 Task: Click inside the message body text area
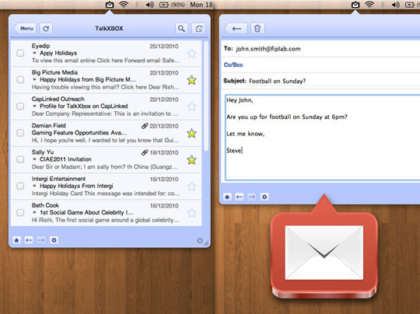(323, 138)
